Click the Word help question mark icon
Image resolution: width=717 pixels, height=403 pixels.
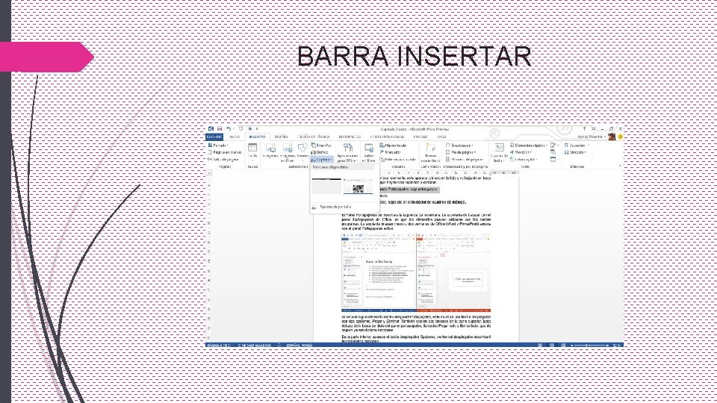pyautogui.click(x=584, y=129)
